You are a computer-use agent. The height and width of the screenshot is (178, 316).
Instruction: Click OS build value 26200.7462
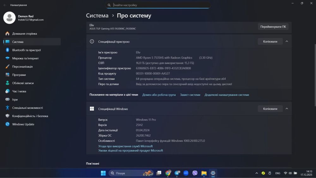tap(143, 136)
